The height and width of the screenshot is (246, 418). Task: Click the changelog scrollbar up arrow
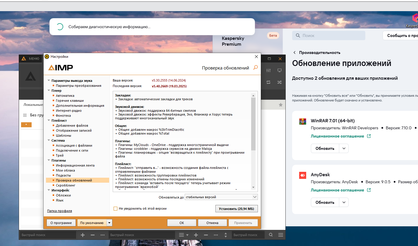[x=253, y=95]
